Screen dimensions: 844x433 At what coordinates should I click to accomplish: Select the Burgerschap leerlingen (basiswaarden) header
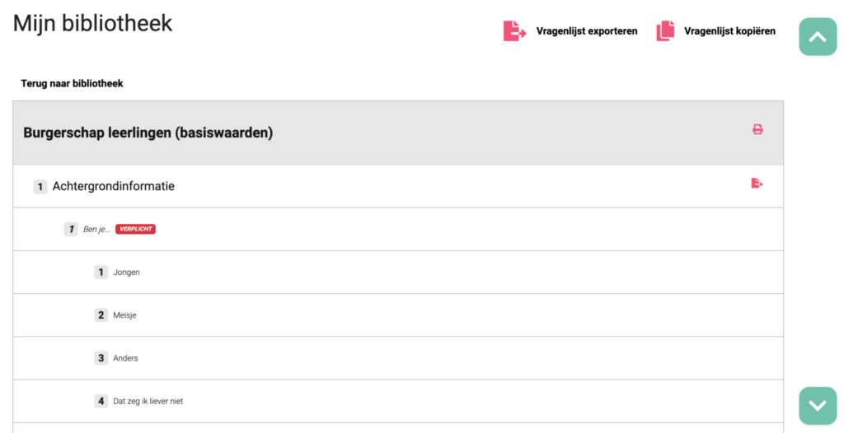(x=148, y=133)
